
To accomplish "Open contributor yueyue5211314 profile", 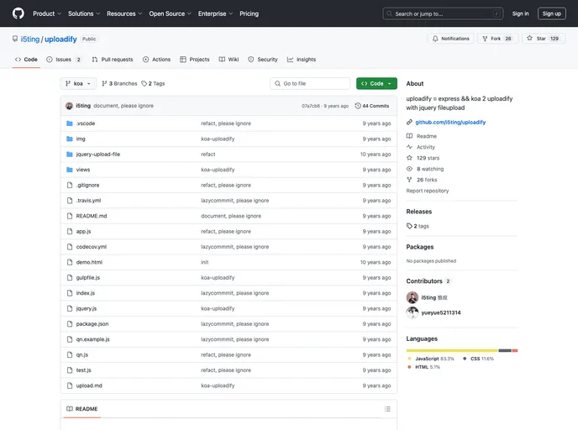I will click(x=441, y=312).
